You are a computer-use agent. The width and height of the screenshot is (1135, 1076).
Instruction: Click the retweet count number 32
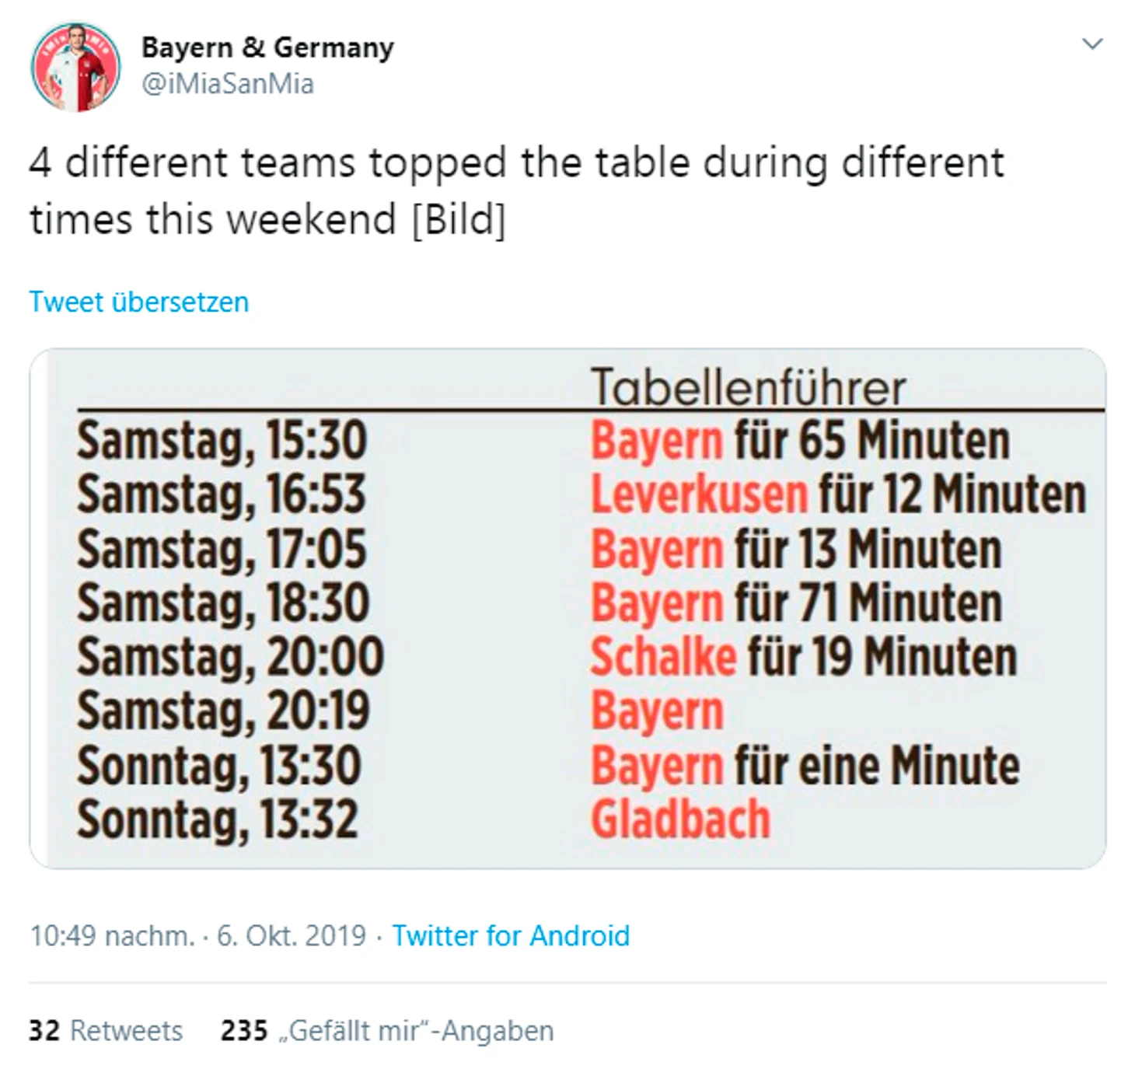(x=44, y=1031)
